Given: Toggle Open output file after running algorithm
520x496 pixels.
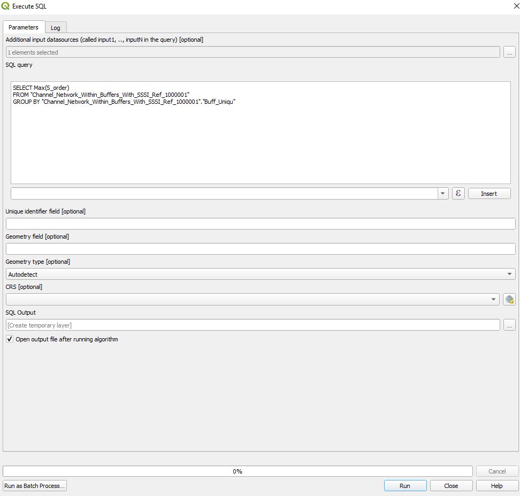Looking at the screenshot, I should (x=10, y=339).
